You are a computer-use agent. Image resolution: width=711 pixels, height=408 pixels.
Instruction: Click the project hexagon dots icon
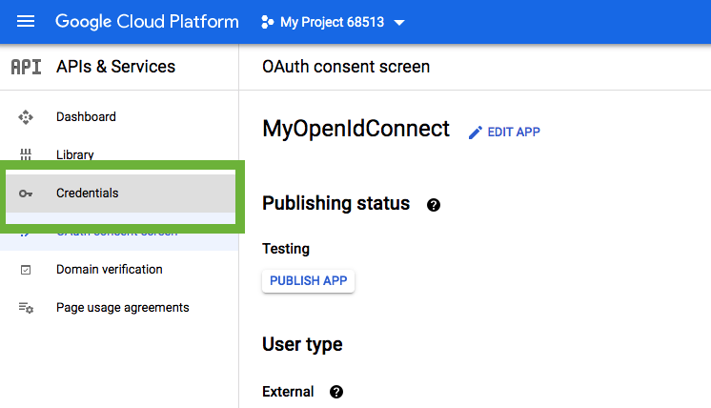[x=268, y=22]
